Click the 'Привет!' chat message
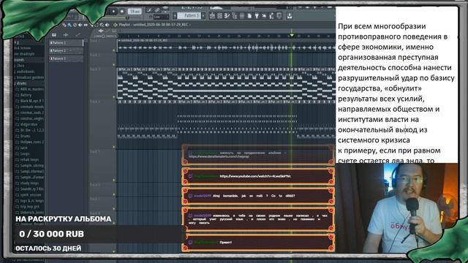Screen dimensions: 468x263 (258, 243)
